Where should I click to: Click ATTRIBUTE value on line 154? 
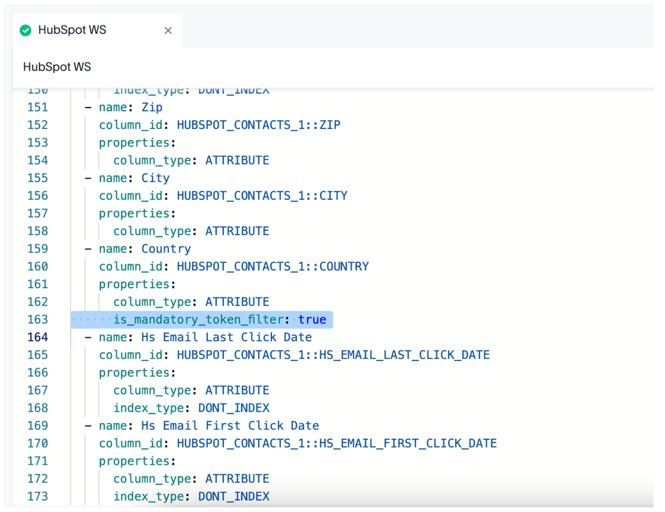(x=237, y=160)
